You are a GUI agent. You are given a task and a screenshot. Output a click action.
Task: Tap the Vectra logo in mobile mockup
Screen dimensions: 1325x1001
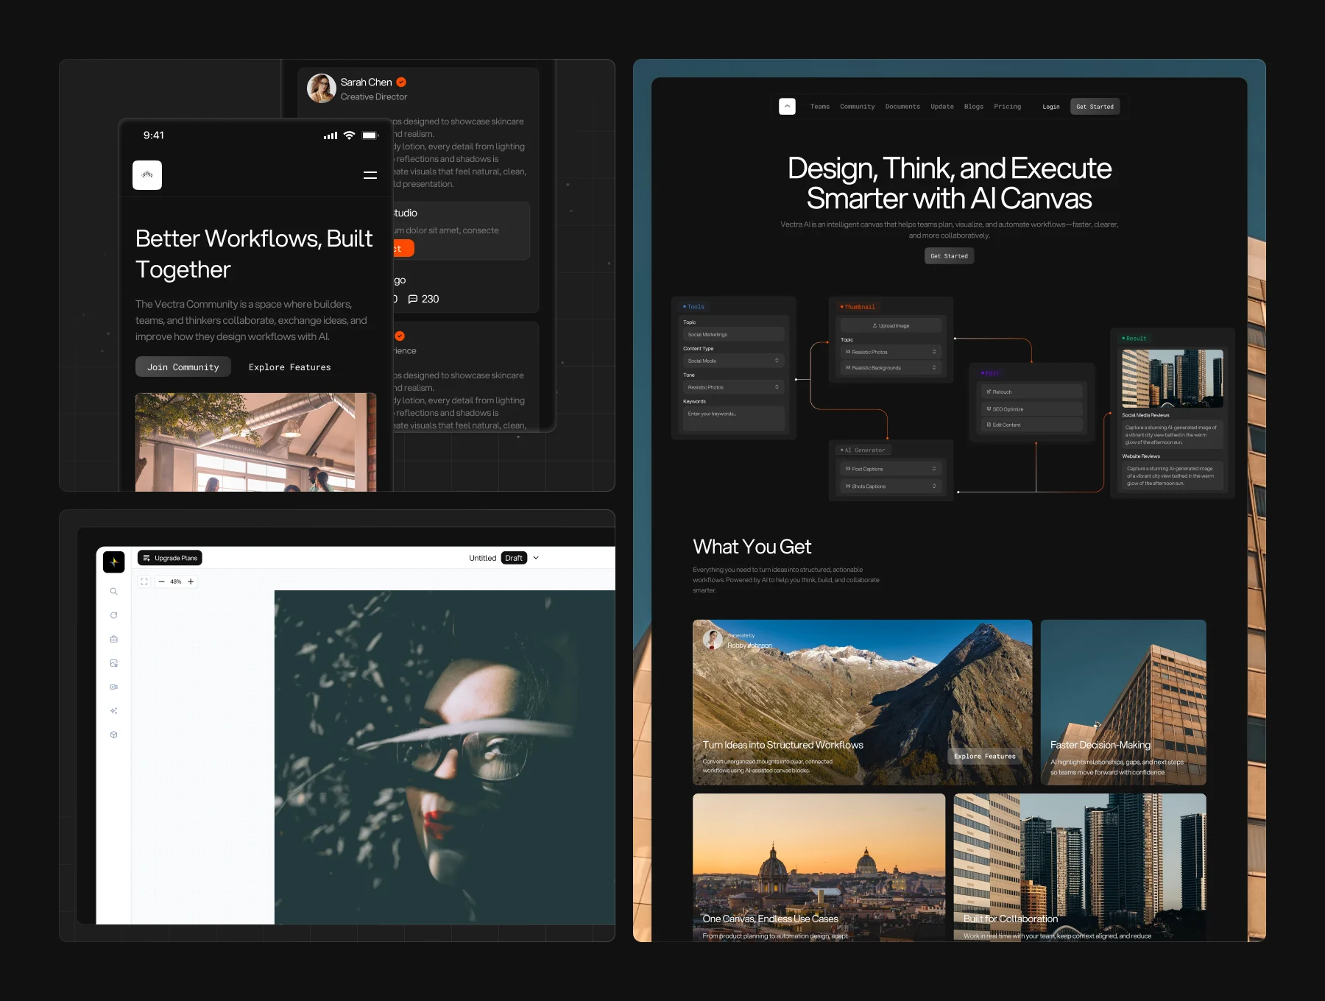coord(147,175)
